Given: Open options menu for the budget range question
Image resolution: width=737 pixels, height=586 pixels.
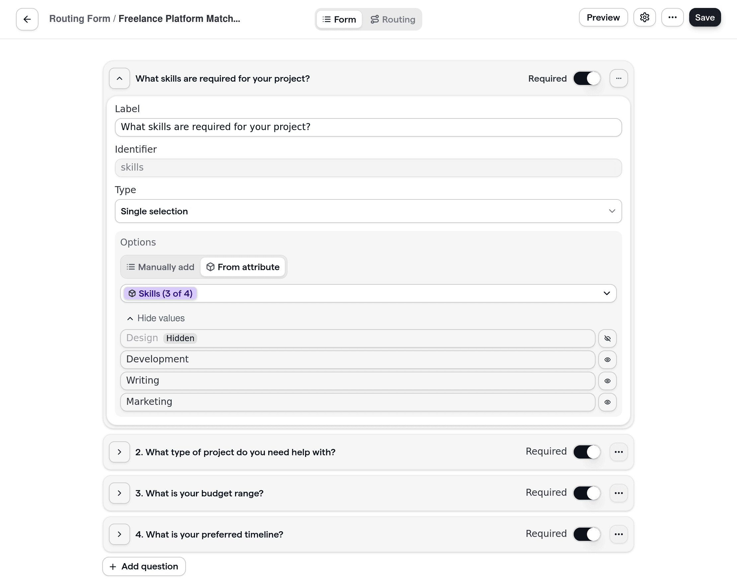Looking at the screenshot, I should [x=619, y=493].
